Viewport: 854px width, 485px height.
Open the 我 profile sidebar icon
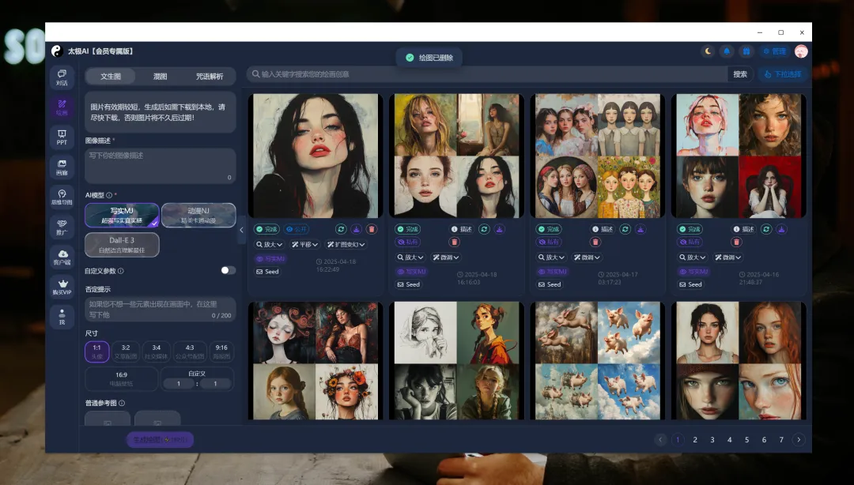[x=62, y=317]
